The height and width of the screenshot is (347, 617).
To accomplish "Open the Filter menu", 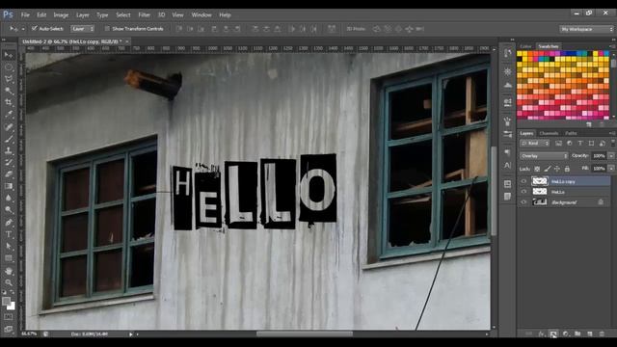I will [x=144, y=15].
